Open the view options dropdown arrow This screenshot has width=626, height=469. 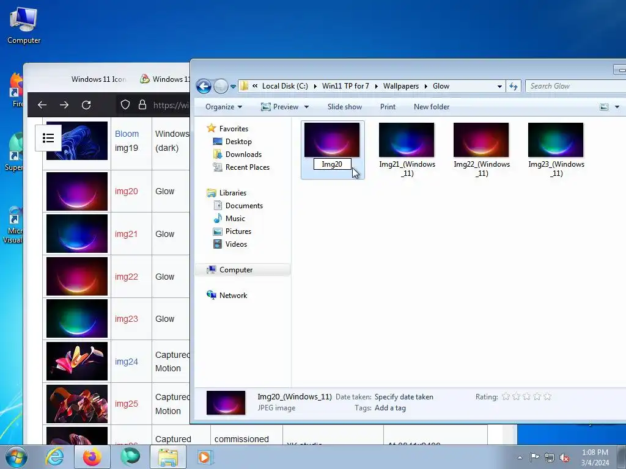pyautogui.click(x=617, y=107)
